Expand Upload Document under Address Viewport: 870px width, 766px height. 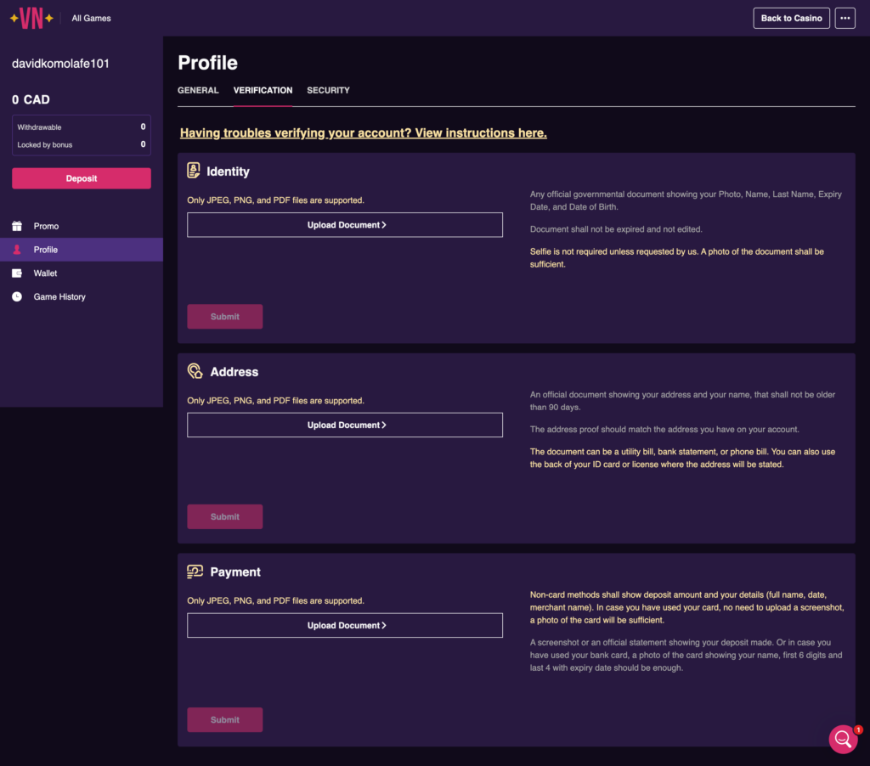pos(345,425)
